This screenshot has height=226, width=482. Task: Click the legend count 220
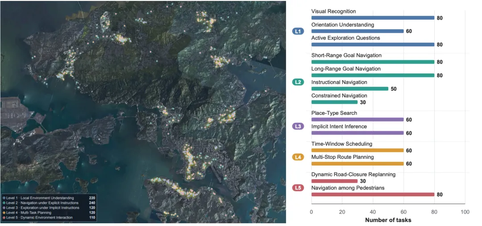(x=92, y=198)
